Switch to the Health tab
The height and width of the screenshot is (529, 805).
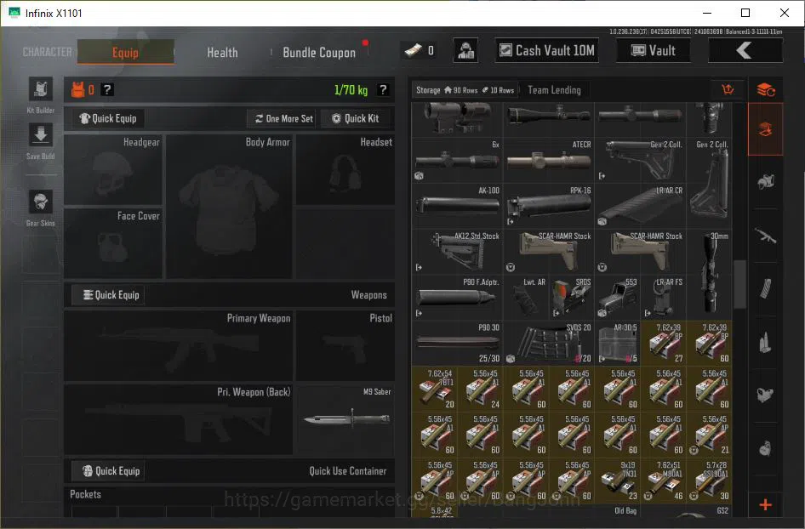click(x=222, y=53)
